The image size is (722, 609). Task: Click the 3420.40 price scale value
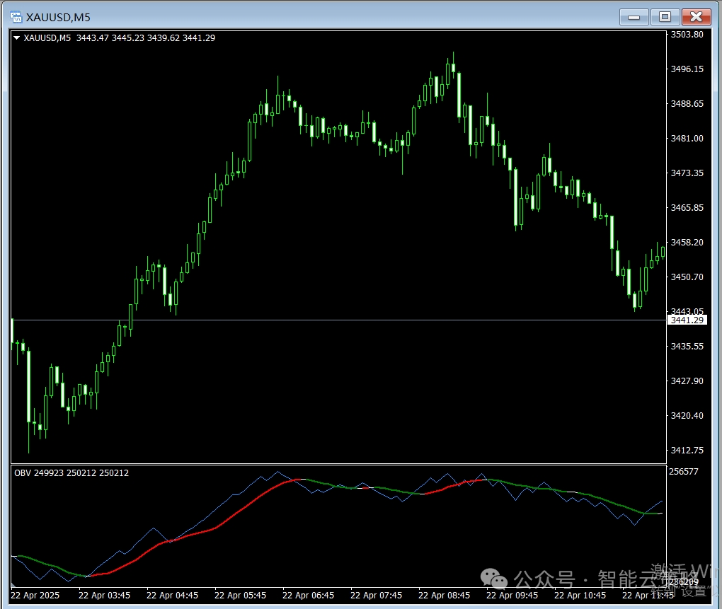tap(687, 415)
